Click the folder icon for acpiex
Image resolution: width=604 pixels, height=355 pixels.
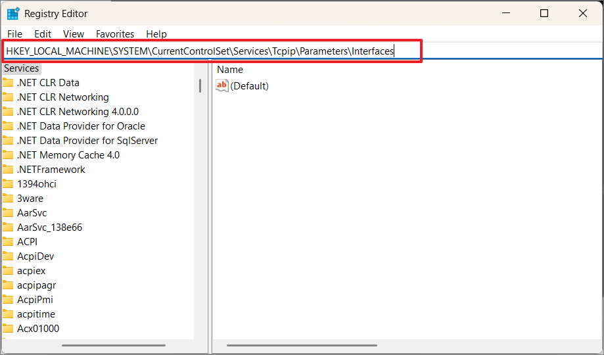(x=8, y=271)
